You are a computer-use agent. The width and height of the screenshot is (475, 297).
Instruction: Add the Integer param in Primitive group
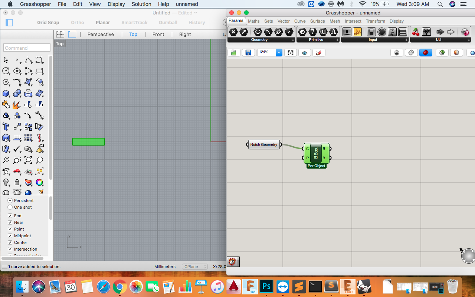(x=313, y=32)
